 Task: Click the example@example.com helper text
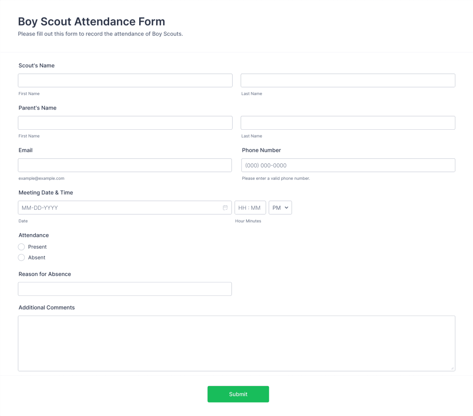(41, 178)
